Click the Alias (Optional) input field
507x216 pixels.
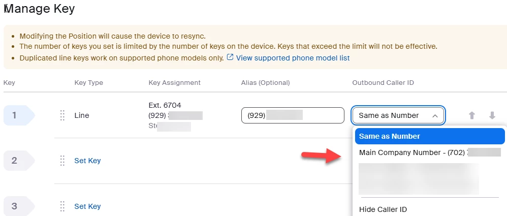coord(293,115)
